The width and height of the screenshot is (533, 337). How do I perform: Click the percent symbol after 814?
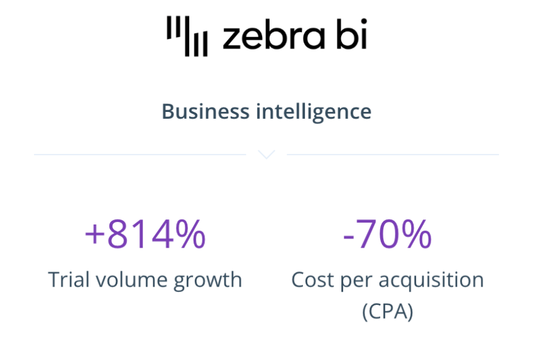(x=189, y=235)
